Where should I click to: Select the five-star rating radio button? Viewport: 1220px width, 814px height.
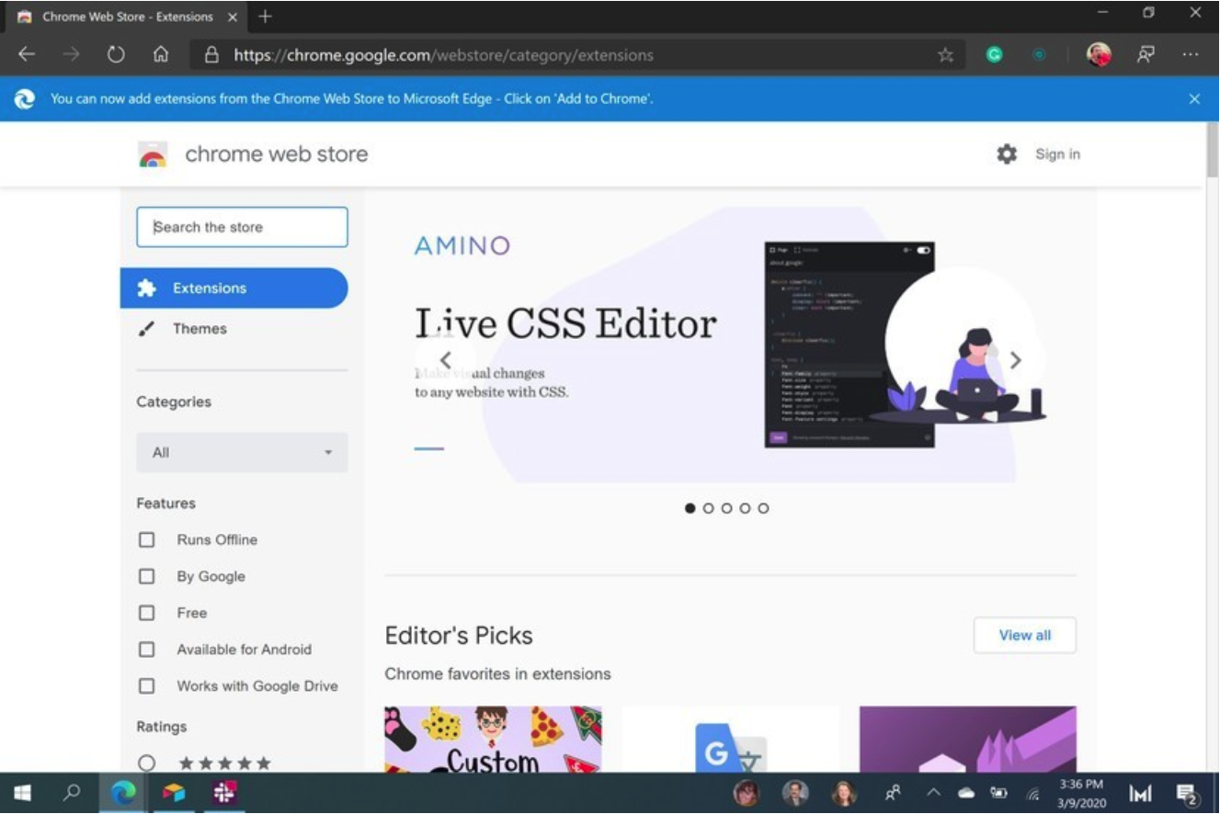tap(146, 762)
